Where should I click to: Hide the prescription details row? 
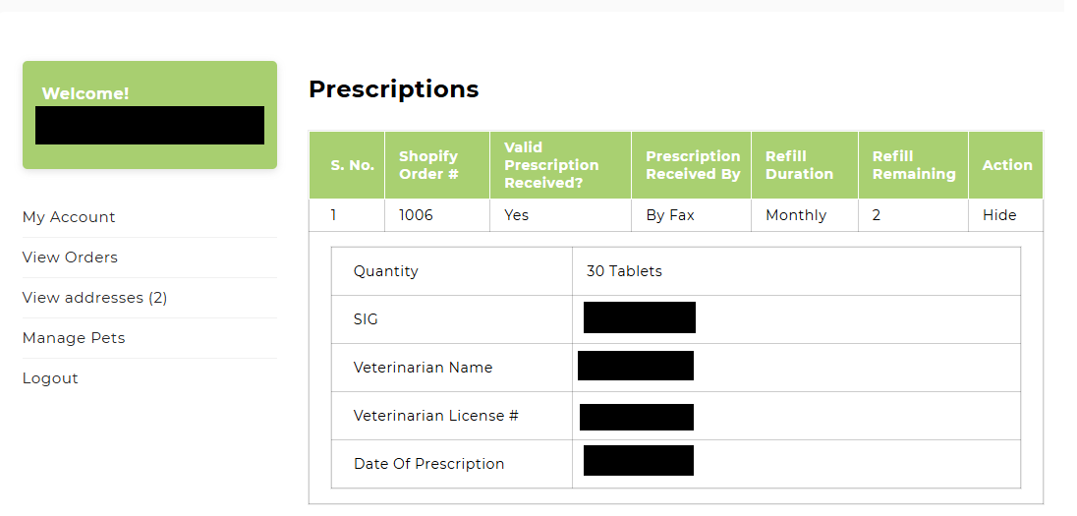(999, 215)
